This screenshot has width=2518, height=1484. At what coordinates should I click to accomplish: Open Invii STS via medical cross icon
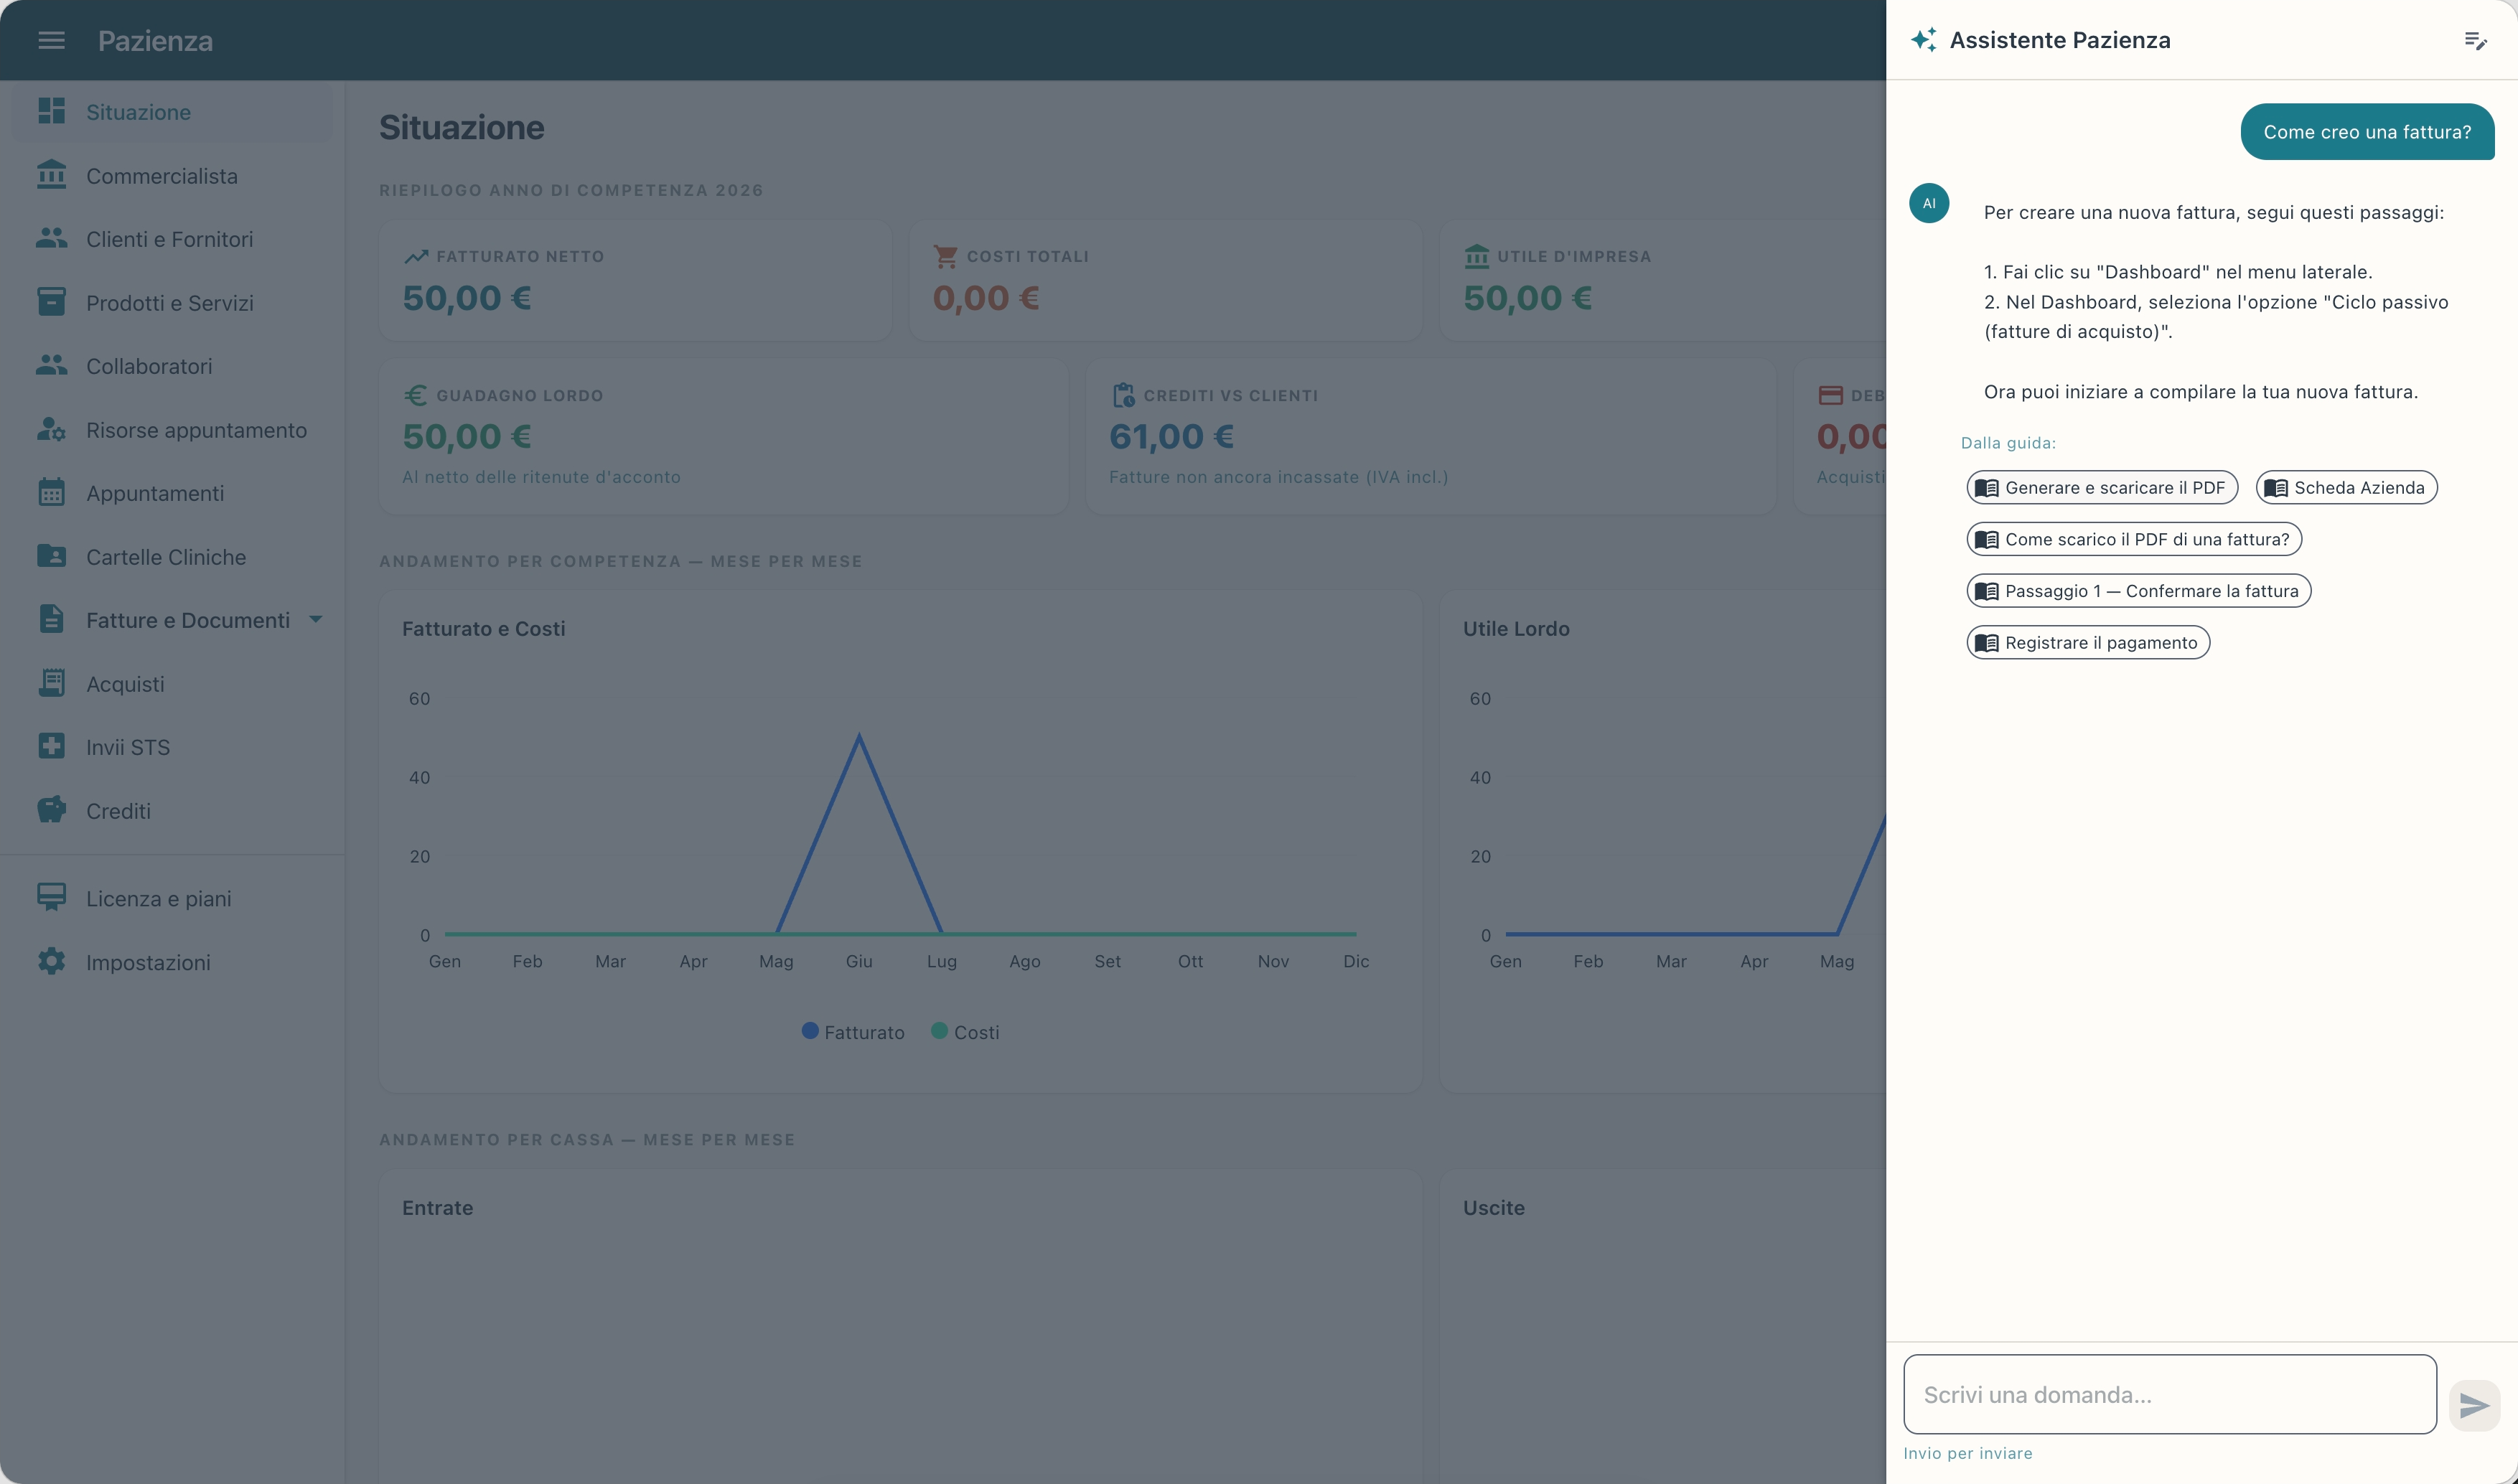[x=51, y=746]
